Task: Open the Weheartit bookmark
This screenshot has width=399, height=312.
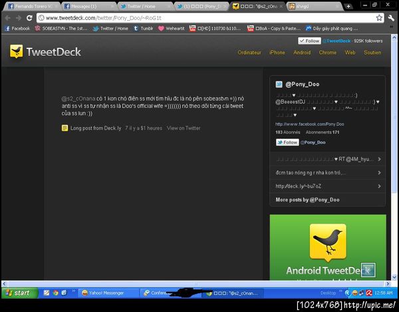Action: [172, 29]
